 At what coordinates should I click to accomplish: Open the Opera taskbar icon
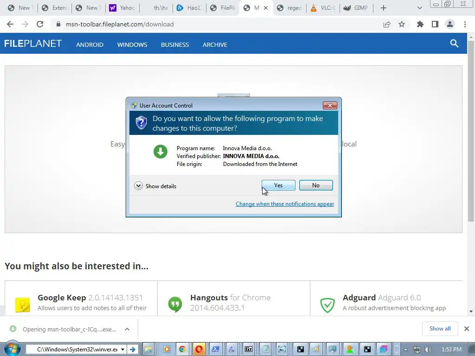coord(199,350)
